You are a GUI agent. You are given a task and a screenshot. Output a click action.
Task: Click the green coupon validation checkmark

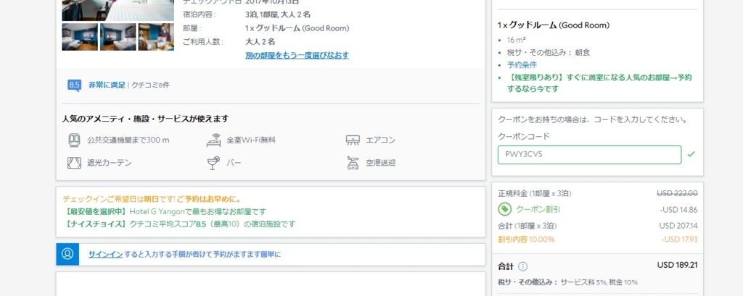(691, 154)
